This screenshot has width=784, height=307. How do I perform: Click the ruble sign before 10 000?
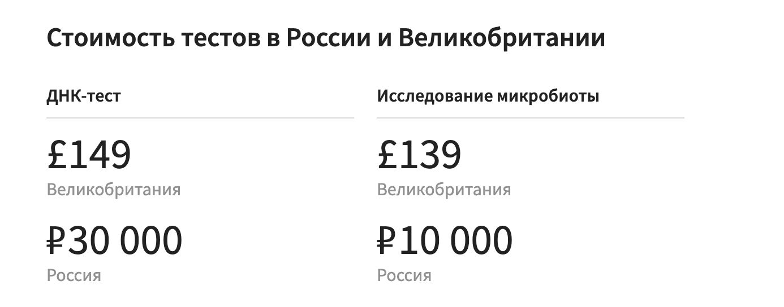[387, 240]
